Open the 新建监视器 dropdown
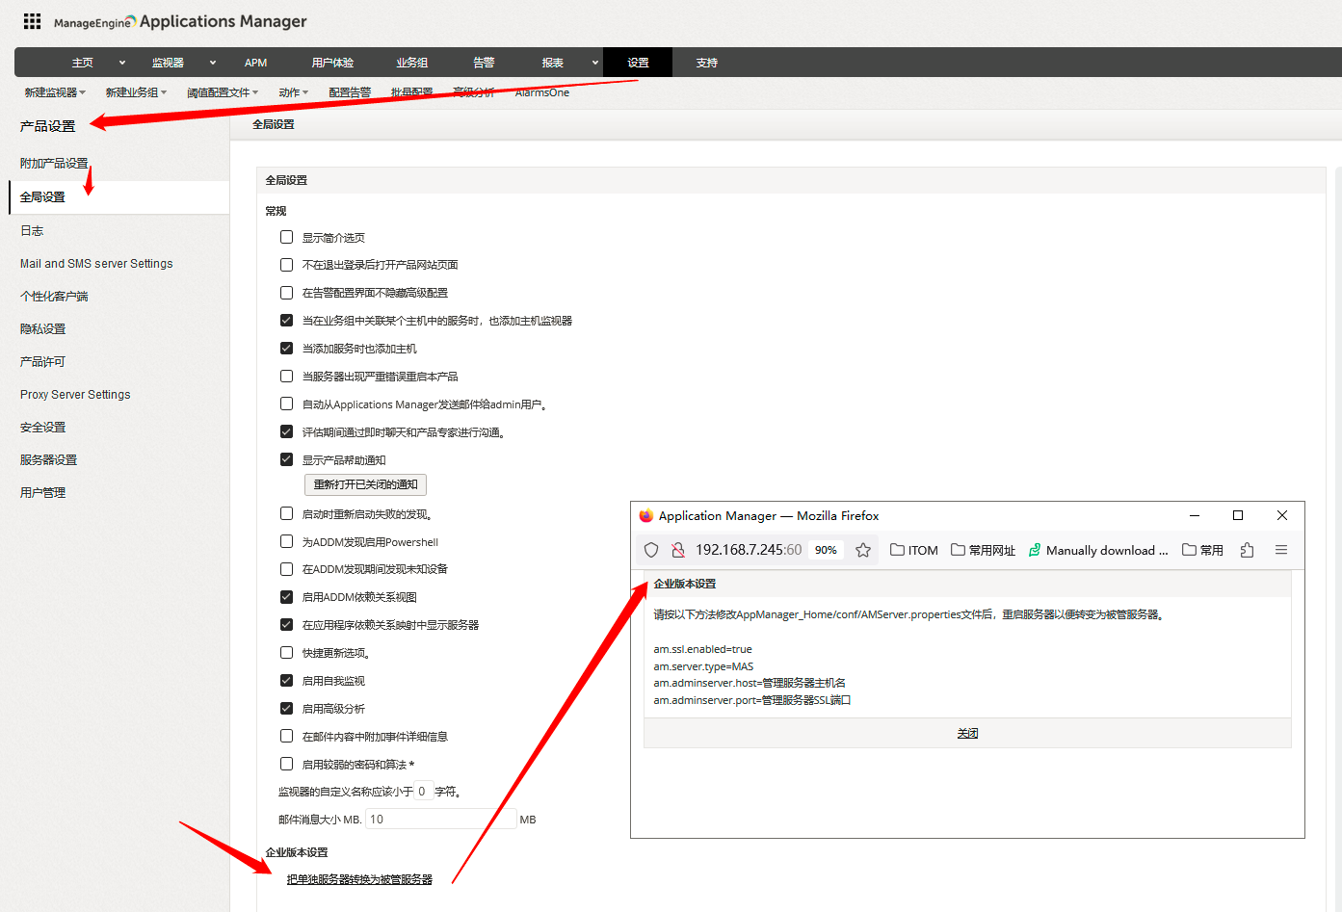The width and height of the screenshot is (1342, 912). click(55, 92)
